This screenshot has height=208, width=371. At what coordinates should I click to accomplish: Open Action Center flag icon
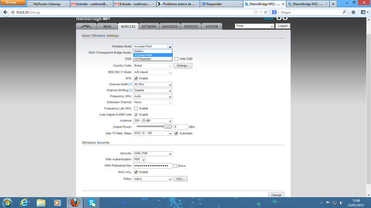[328, 203]
